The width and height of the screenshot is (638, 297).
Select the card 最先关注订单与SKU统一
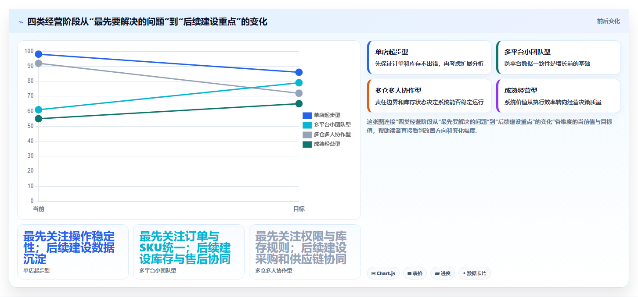point(189,252)
